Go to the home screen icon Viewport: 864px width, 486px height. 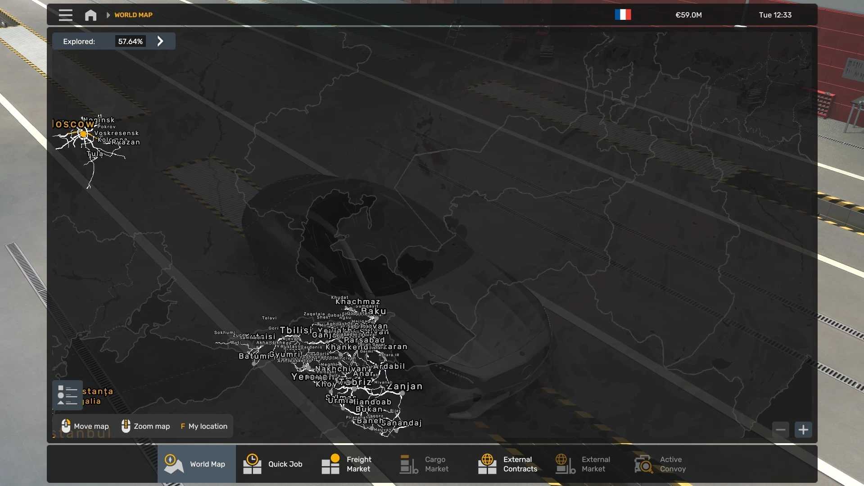coord(90,15)
